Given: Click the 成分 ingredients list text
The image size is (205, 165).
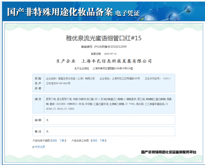Looking at the screenshot, I should (x=109, y=104).
